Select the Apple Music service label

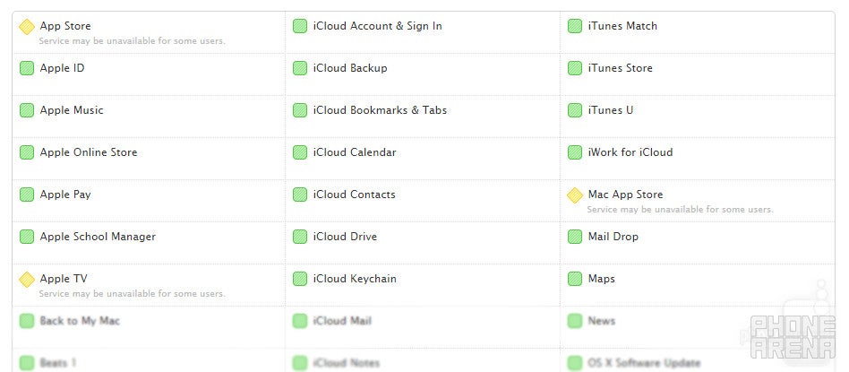coord(72,110)
